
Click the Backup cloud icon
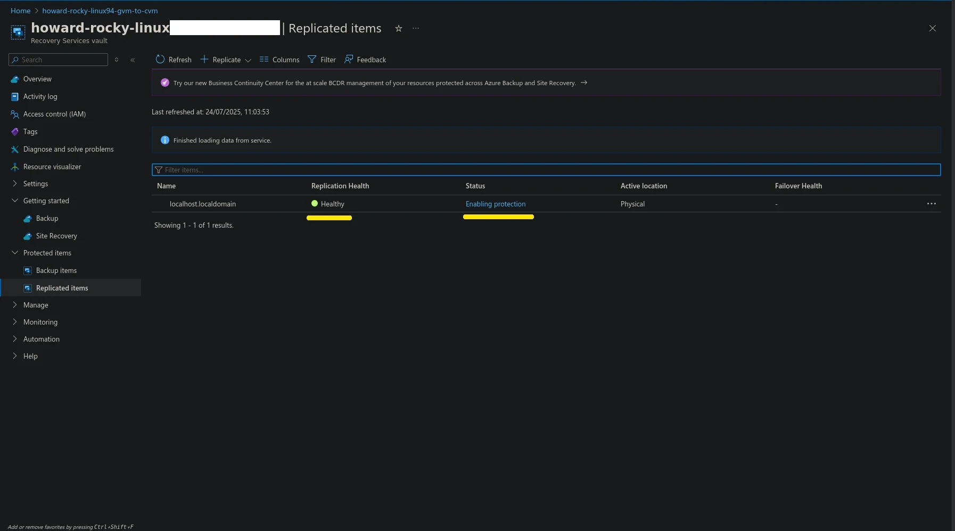pyautogui.click(x=28, y=218)
